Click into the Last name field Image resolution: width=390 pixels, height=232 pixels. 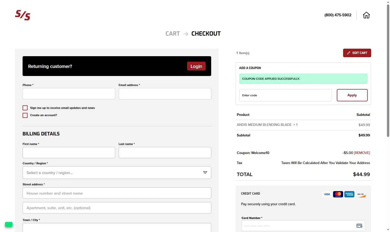click(x=165, y=152)
